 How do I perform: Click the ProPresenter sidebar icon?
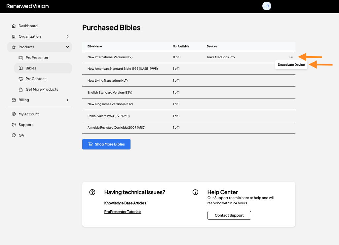pos(21,58)
